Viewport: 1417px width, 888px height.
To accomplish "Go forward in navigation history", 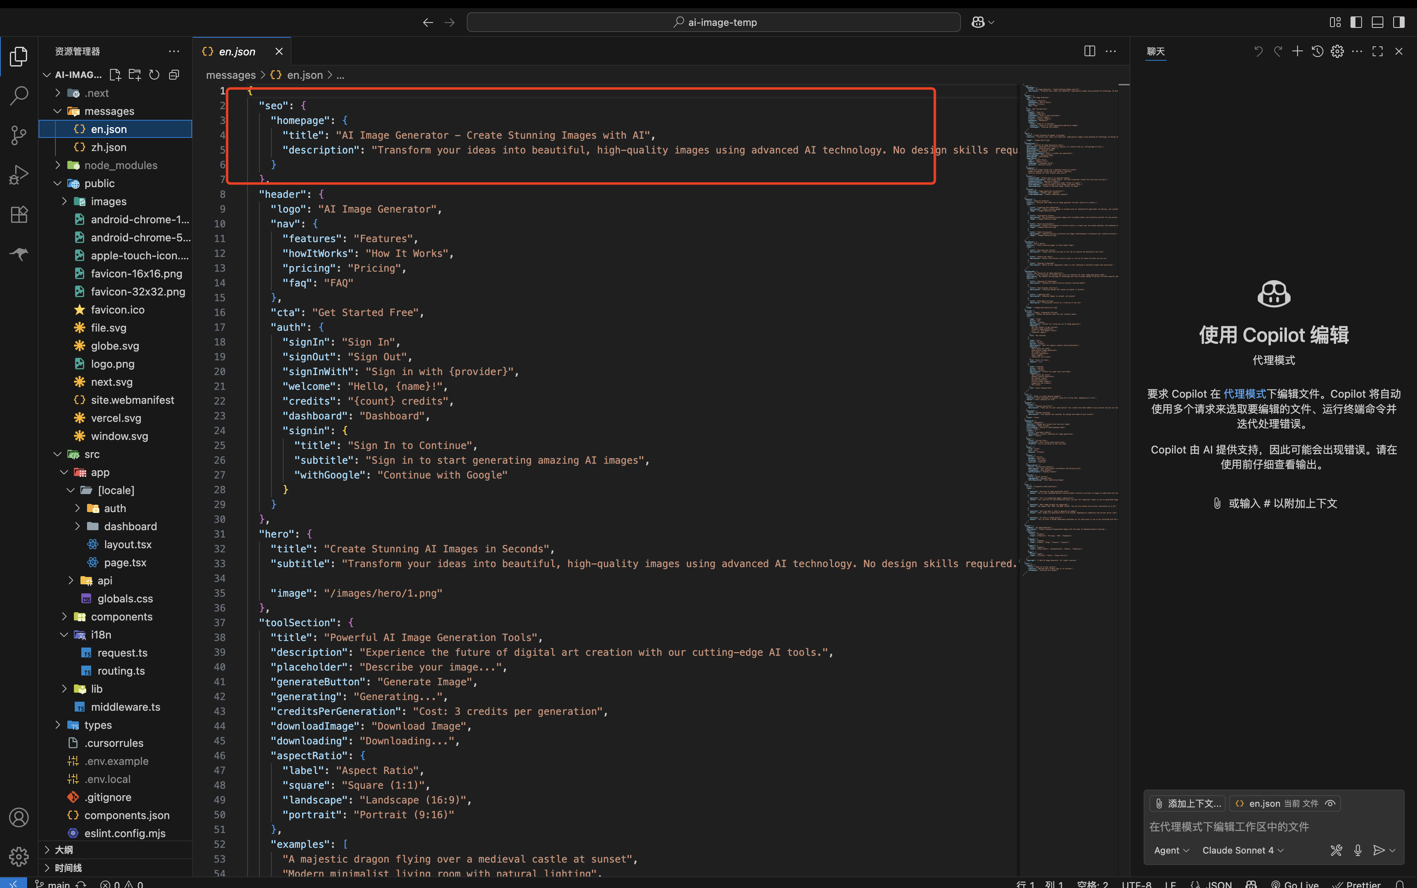I will coord(449,22).
